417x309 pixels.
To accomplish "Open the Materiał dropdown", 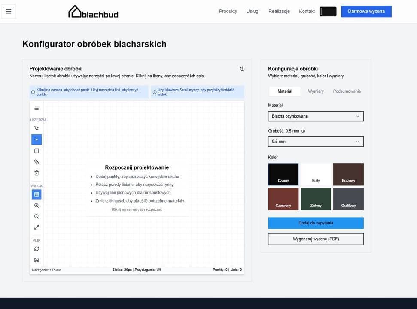I will pos(316,116).
